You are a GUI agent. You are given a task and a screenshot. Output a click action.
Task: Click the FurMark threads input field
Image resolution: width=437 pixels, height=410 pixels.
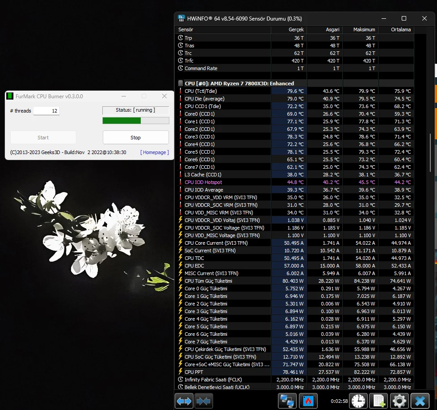[x=46, y=111]
